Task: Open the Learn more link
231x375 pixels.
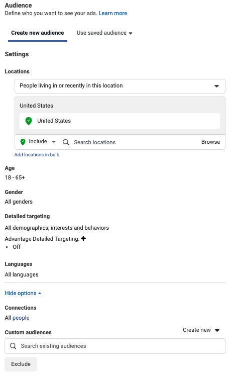Action: 113,14
